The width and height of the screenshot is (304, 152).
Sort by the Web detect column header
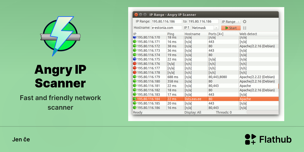click(x=258, y=34)
